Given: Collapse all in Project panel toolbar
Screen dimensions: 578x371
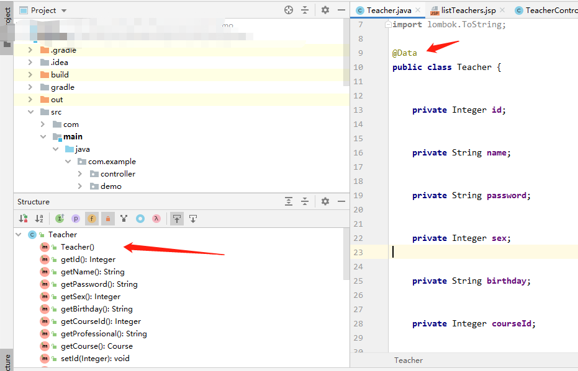Looking at the screenshot, I should point(305,10).
